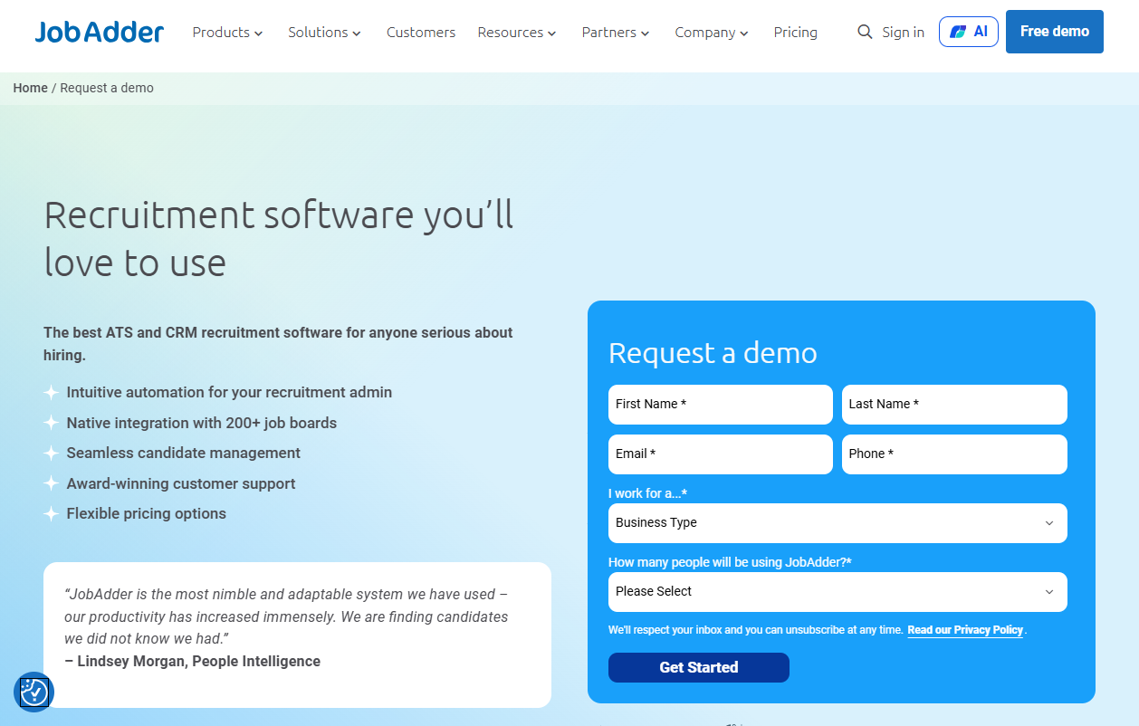This screenshot has width=1139, height=726.
Task: Focus the First Name field
Action: point(721,405)
